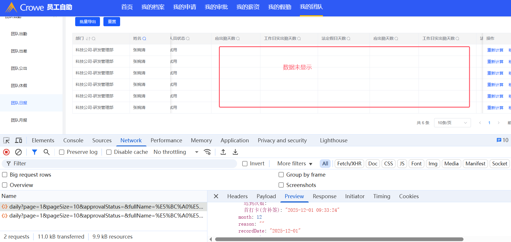Viewport: 511px width, 242px height.
Task: Click the record network log icon
Action: [6, 152]
